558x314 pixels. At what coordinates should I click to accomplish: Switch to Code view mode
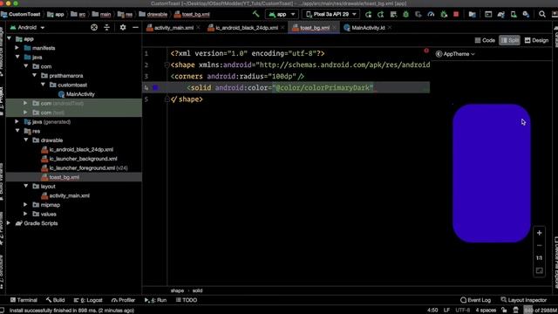click(485, 40)
